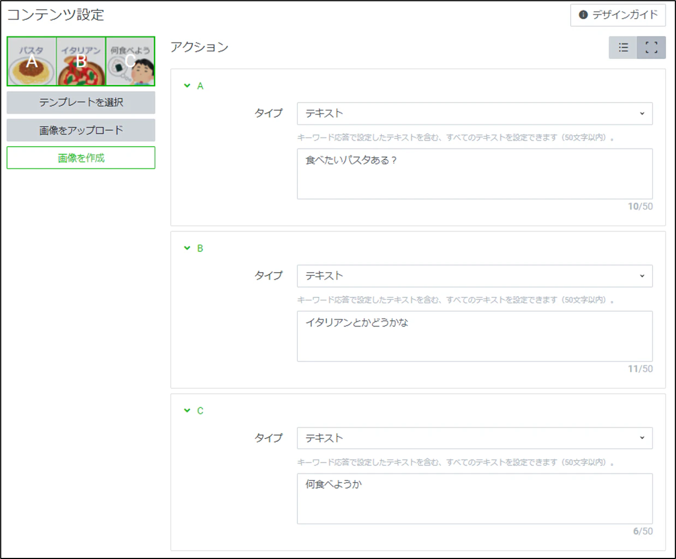Click hint text above イタリアンとかどうかな field

(456, 300)
